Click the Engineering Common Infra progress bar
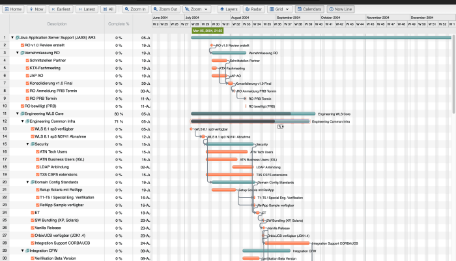 (x=250, y=121)
